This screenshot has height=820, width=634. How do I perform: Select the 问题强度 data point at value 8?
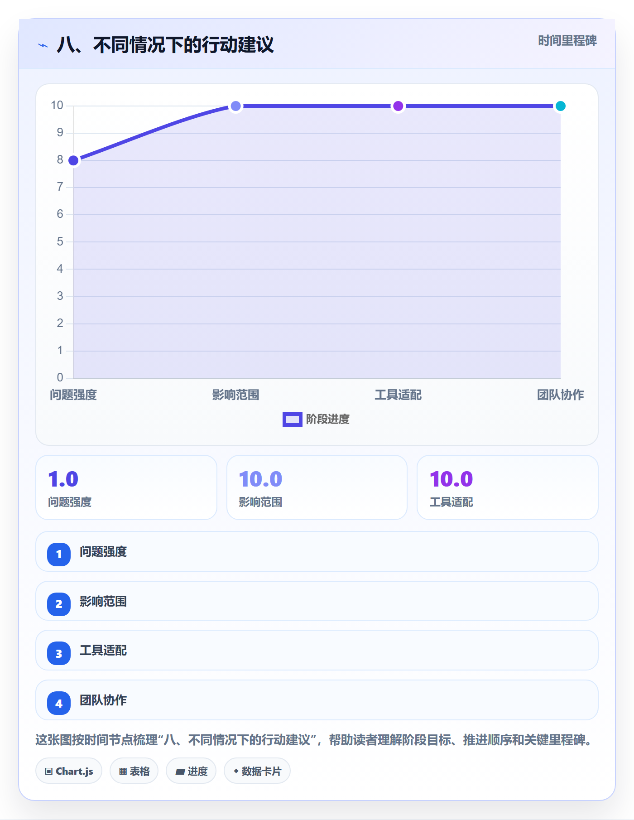tap(73, 160)
